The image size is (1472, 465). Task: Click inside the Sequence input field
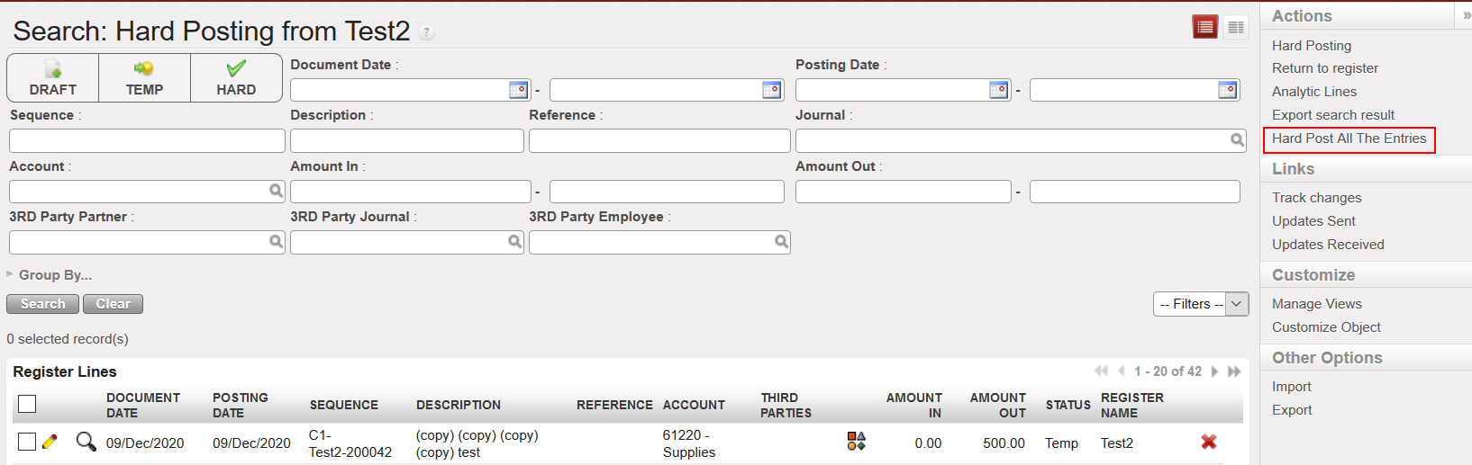pyautogui.click(x=147, y=141)
